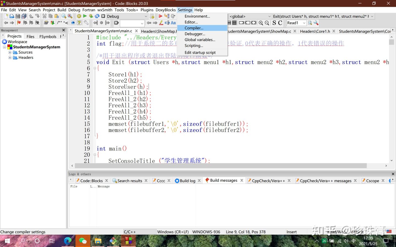
Task: Expand the Headers folder in tree
Action: click(10, 57)
